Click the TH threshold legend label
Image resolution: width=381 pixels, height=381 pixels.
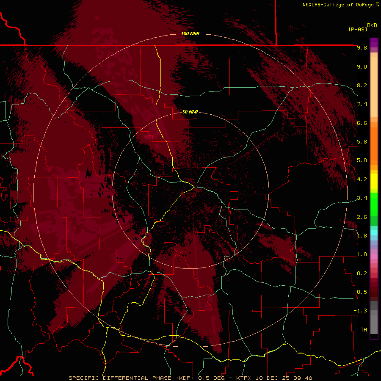click(364, 330)
